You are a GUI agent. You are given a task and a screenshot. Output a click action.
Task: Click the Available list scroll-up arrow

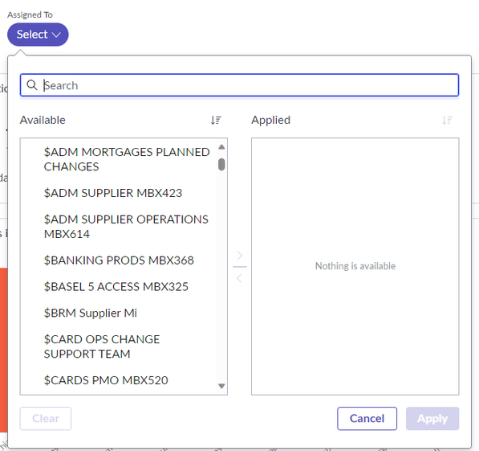[x=221, y=147]
